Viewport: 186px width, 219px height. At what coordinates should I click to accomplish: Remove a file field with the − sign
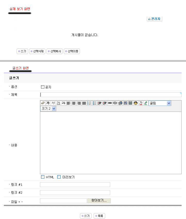coord(22,202)
